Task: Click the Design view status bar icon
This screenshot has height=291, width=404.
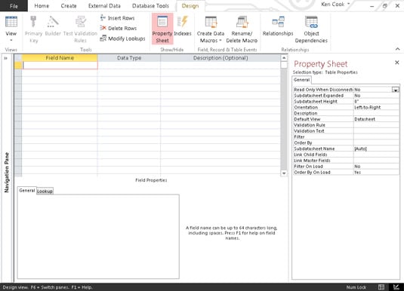Action: (396, 287)
